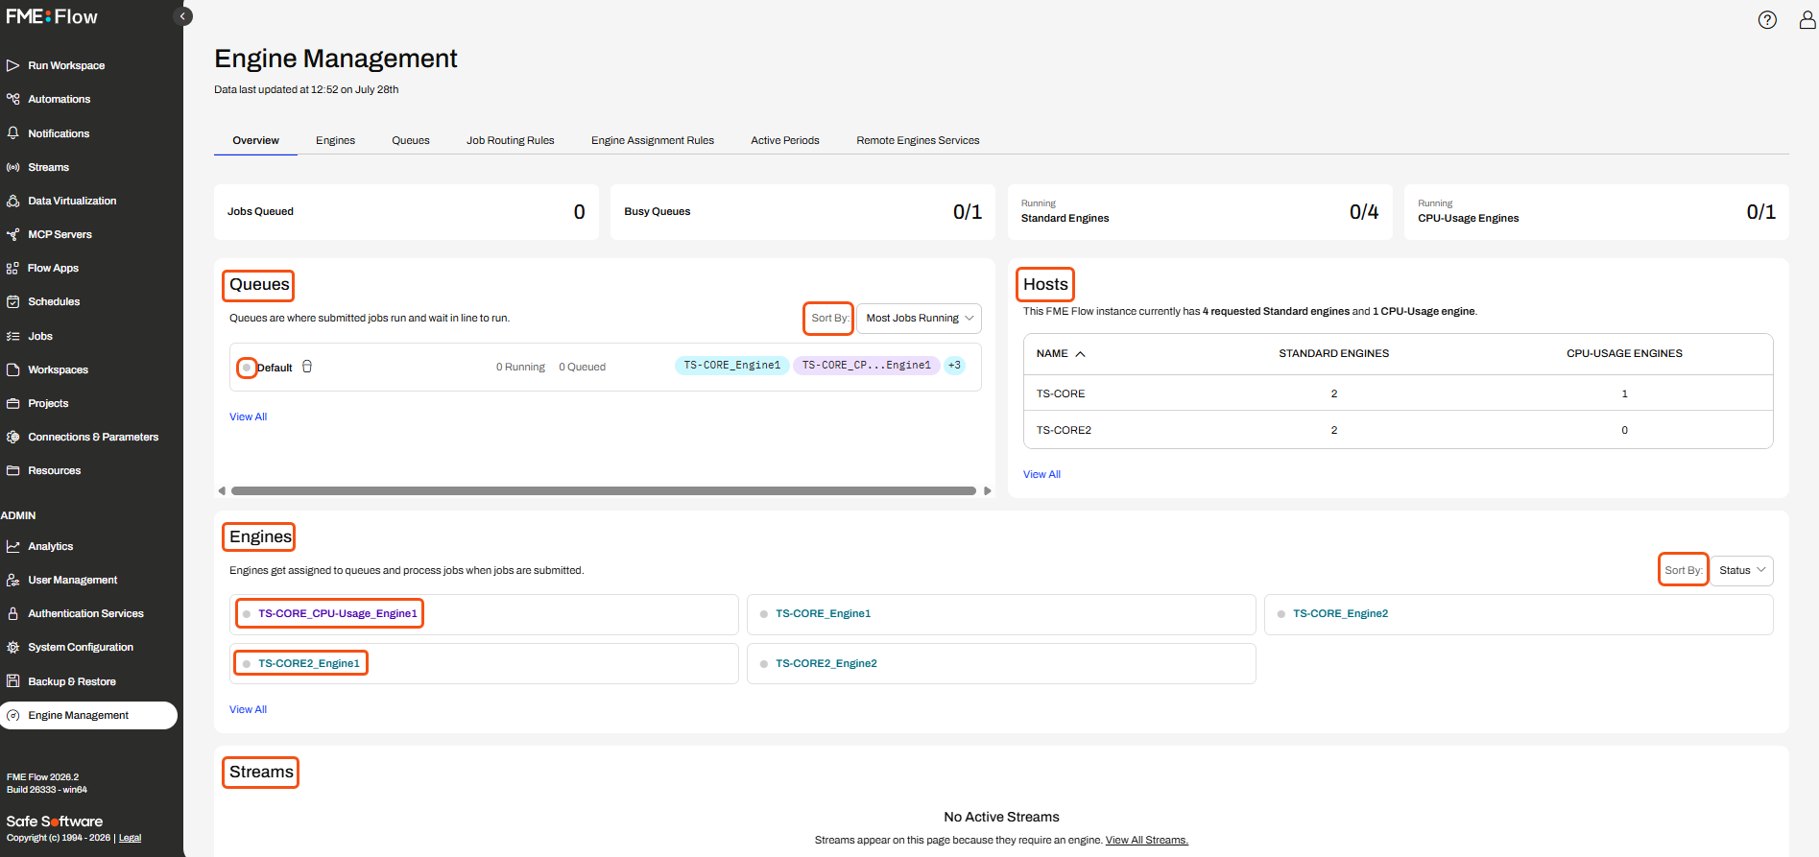Image resolution: width=1819 pixels, height=857 pixels.
Task: Click the Run Workspace play icon
Action: point(13,65)
